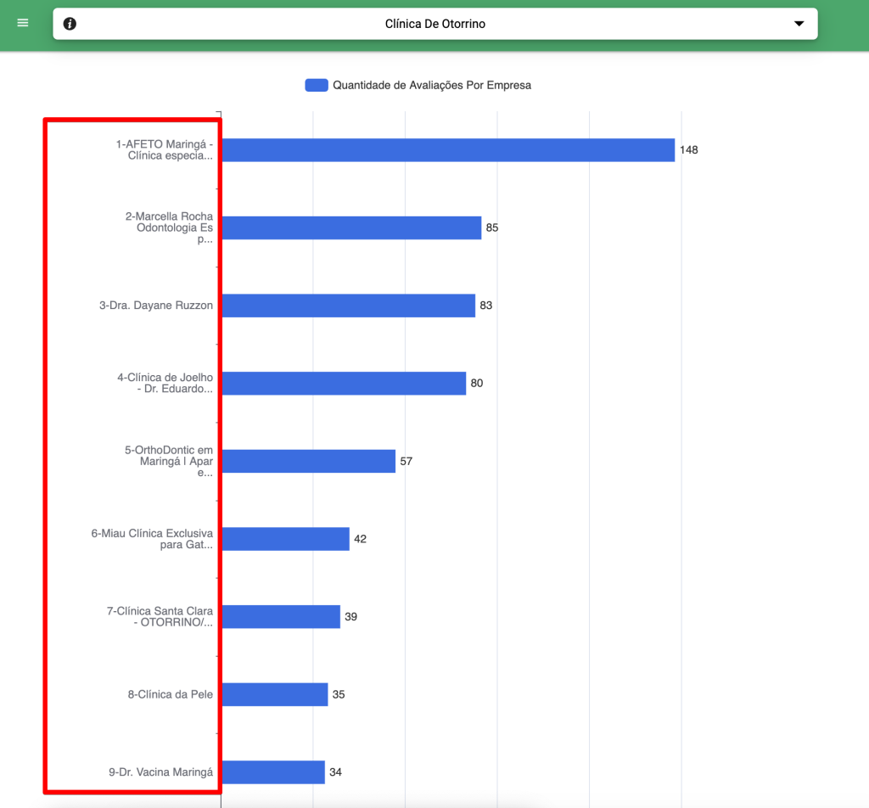Click the Clínica De Otorrino category text
869x808 pixels.
tap(435, 24)
